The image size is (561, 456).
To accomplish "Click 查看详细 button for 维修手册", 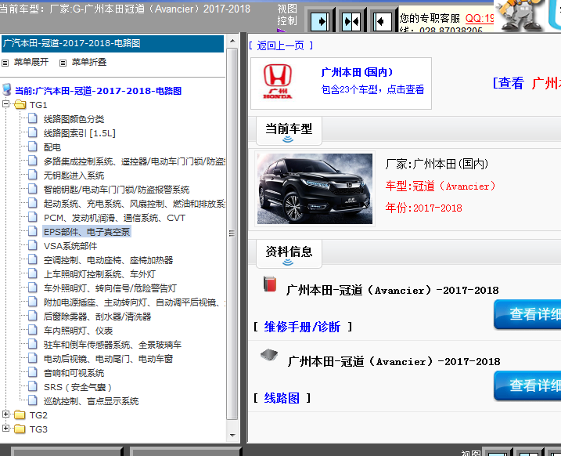I will pos(527,314).
